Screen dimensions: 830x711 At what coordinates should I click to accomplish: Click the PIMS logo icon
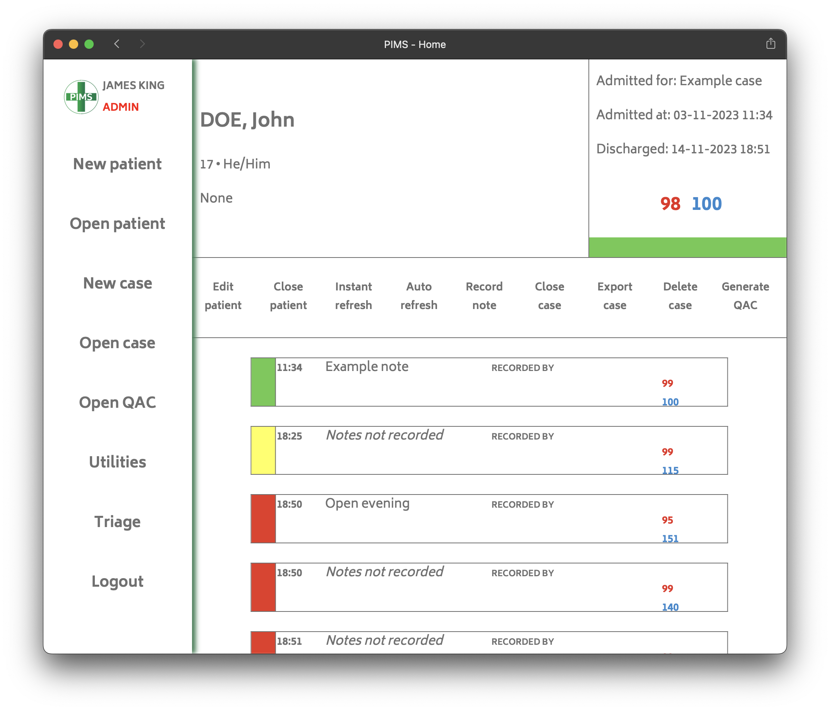pos(81,96)
